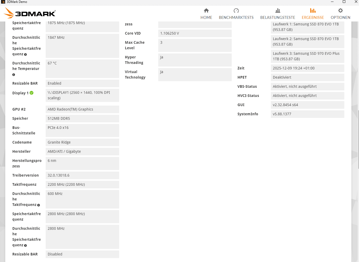This screenshot has height=262, width=359.
Task: Click the 512MB DDR5 value
Action: coord(82,118)
